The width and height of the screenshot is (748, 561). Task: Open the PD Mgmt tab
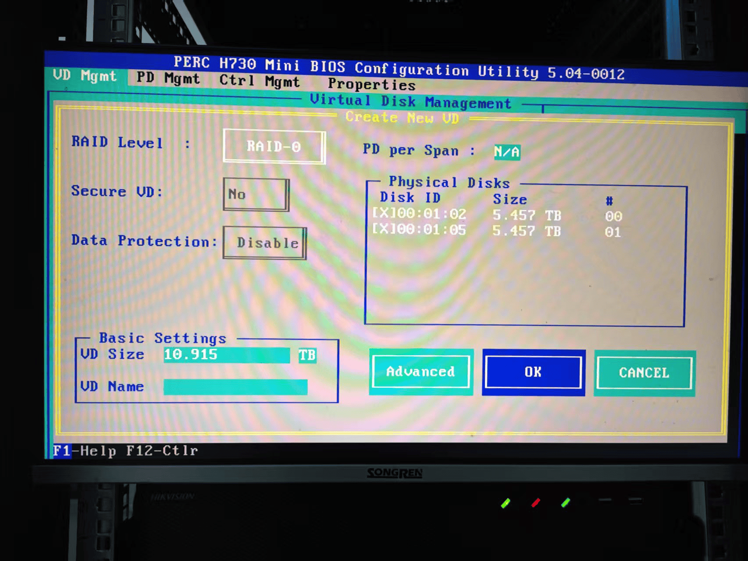[168, 79]
